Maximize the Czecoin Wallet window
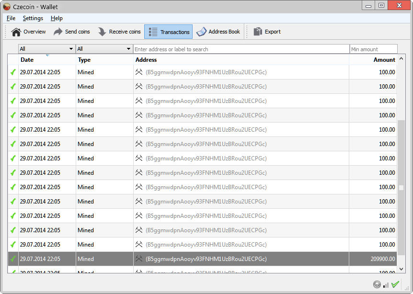The width and height of the screenshot is (413, 294). pos(381,5)
